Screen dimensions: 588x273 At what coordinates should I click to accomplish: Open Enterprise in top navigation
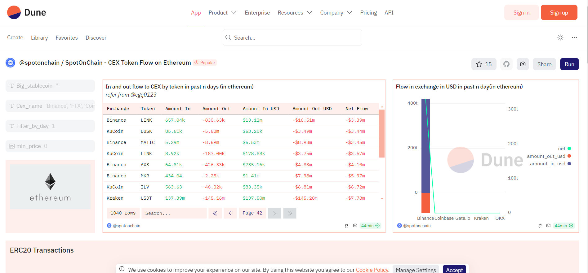tap(257, 13)
